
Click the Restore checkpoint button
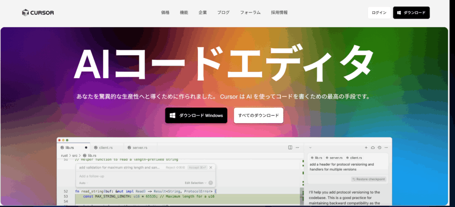(368, 179)
